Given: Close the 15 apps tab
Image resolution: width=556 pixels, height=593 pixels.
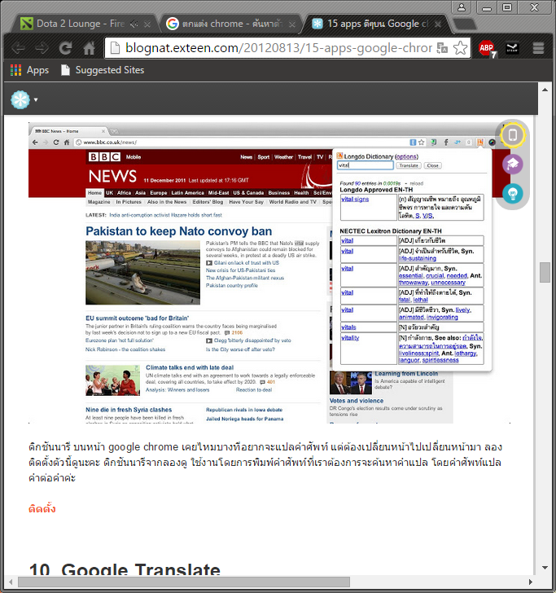Looking at the screenshot, I should 438,24.
